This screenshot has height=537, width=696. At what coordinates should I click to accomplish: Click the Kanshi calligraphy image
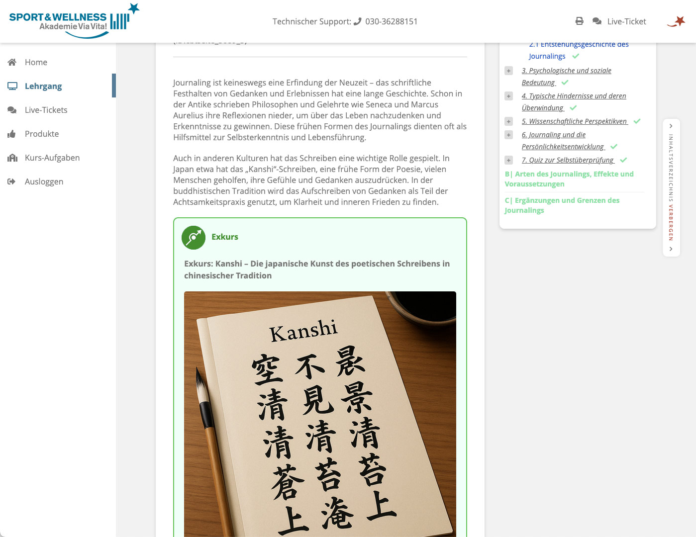(x=320, y=413)
